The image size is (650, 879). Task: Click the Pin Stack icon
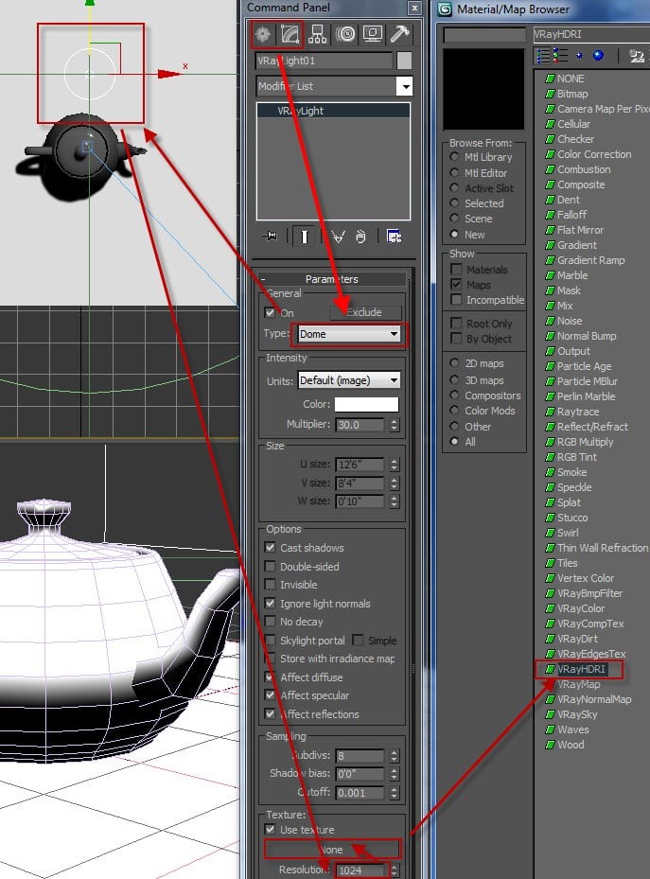270,237
